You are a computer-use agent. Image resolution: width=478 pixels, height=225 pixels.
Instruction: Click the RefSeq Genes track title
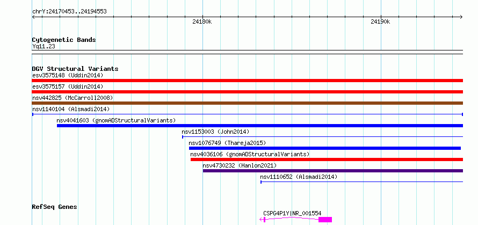(x=55, y=207)
